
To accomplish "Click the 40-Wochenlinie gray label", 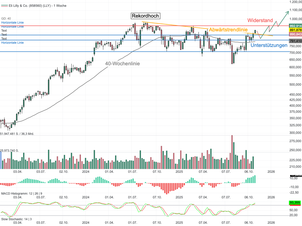I will click(122, 64).
